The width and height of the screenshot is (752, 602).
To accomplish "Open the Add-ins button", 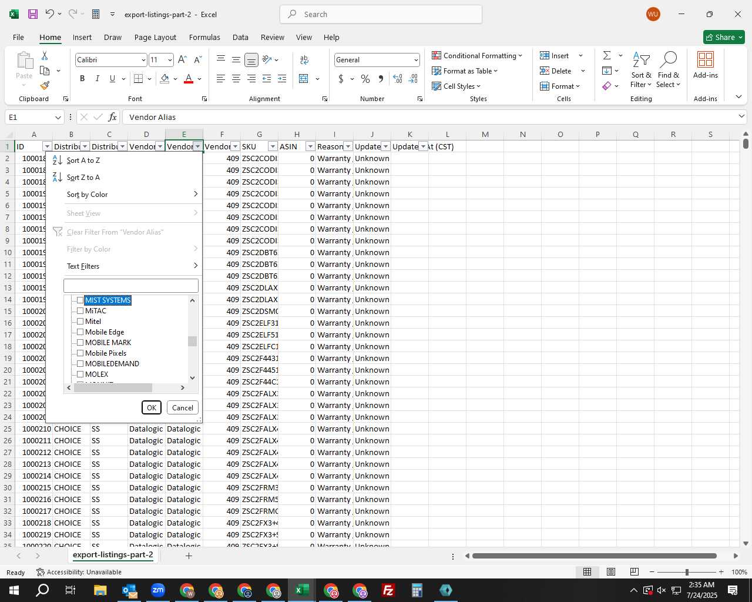I will point(706,65).
